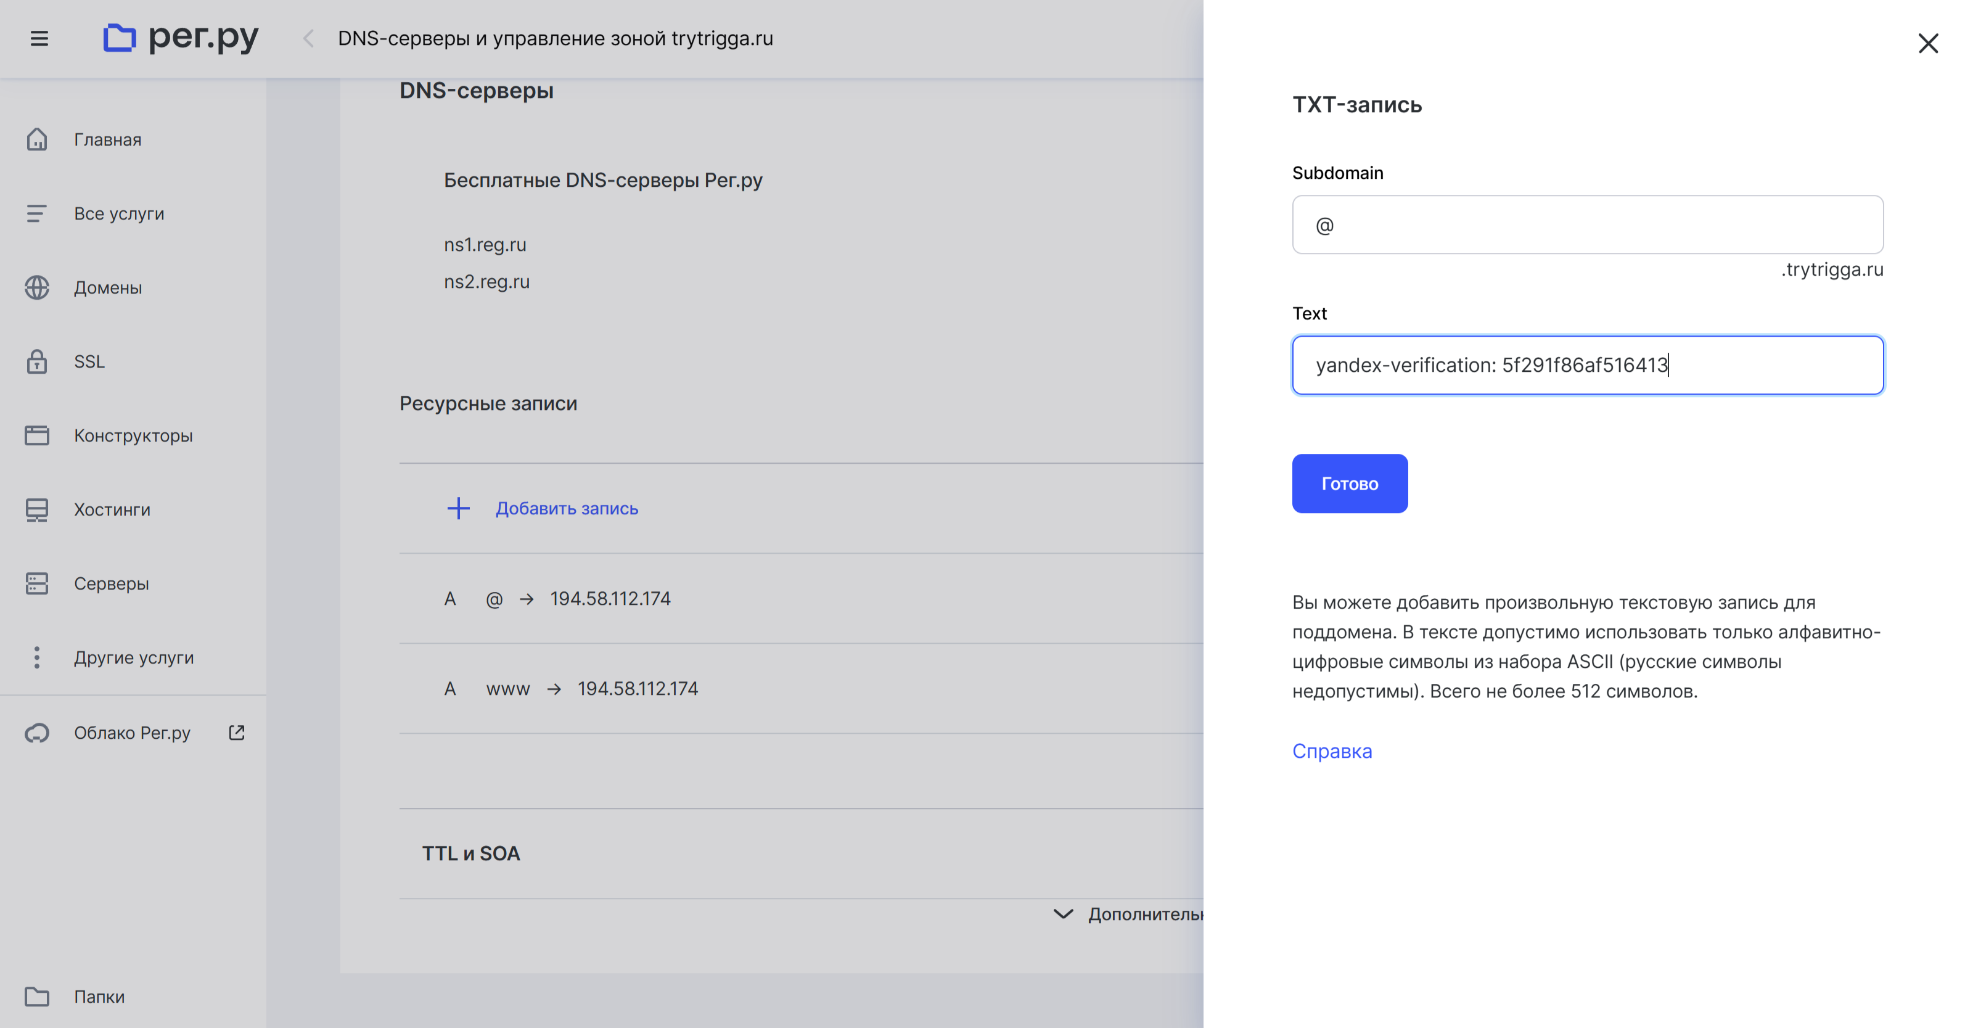Click Бесплатные DNS-серверы Рег.ру text
The width and height of the screenshot is (1973, 1028).
[x=603, y=180]
